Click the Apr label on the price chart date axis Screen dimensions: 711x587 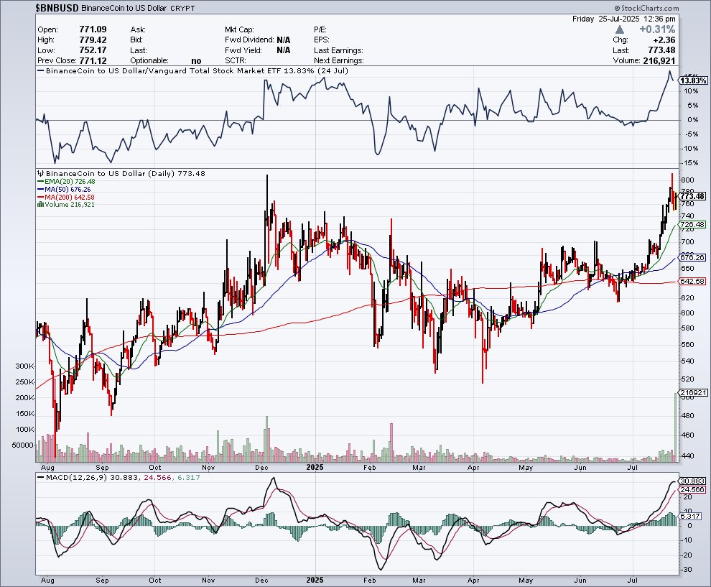pyautogui.click(x=473, y=467)
